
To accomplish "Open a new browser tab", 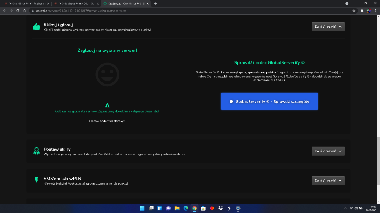I will (155, 4).
